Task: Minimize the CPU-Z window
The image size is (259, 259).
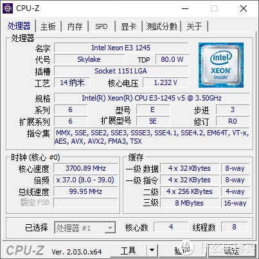Action: click(185, 8)
